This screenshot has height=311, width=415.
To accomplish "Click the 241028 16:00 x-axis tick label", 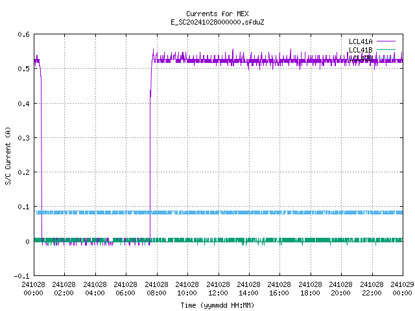I will point(279,288).
